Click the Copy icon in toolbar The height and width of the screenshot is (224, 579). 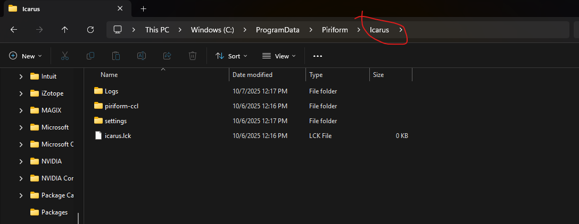point(90,56)
